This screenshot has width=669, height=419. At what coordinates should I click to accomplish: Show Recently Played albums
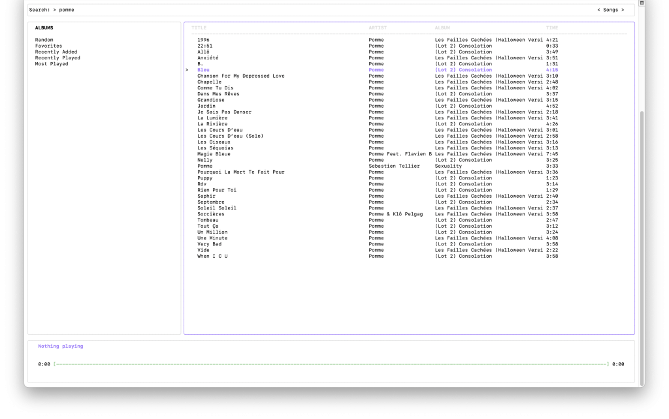57,58
